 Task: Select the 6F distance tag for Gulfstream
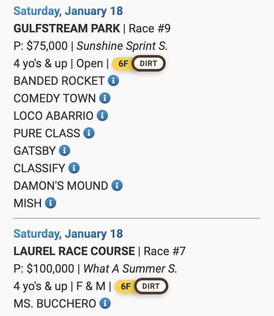click(x=123, y=63)
